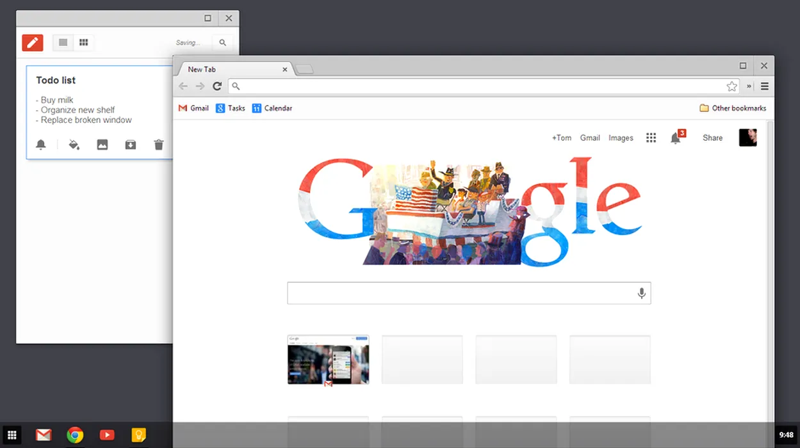Select the '- Organize new shelf' line
800x448 pixels.
pyautogui.click(x=75, y=110)
